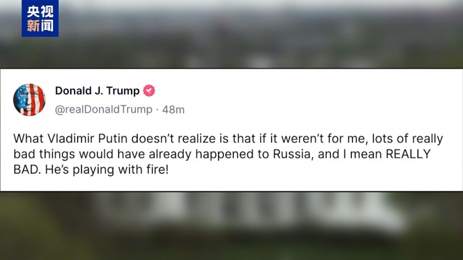
Task: Click the words "Vladimir Putin" in the post
Action: 87,138
